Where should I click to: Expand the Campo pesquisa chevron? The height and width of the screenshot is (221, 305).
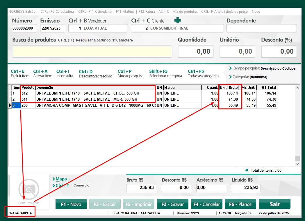click(x=230, y=68)
